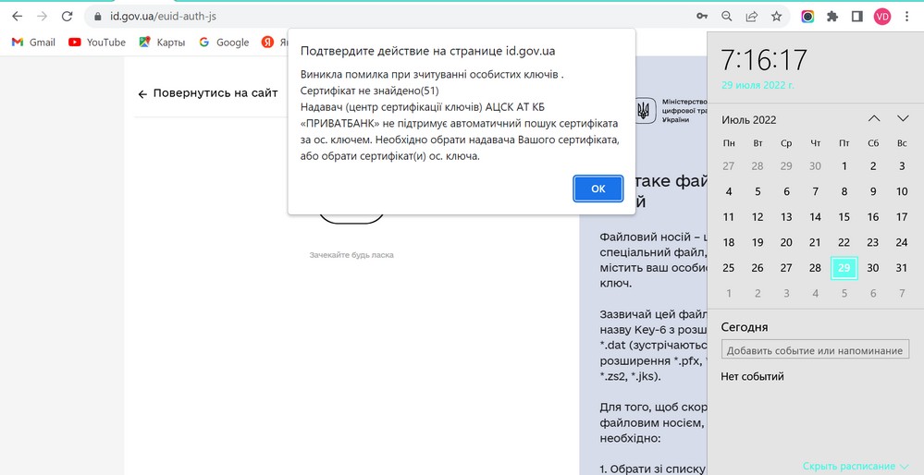
Task: Select June 30 in the calendar grid
Action: click(x=816, y=166)
